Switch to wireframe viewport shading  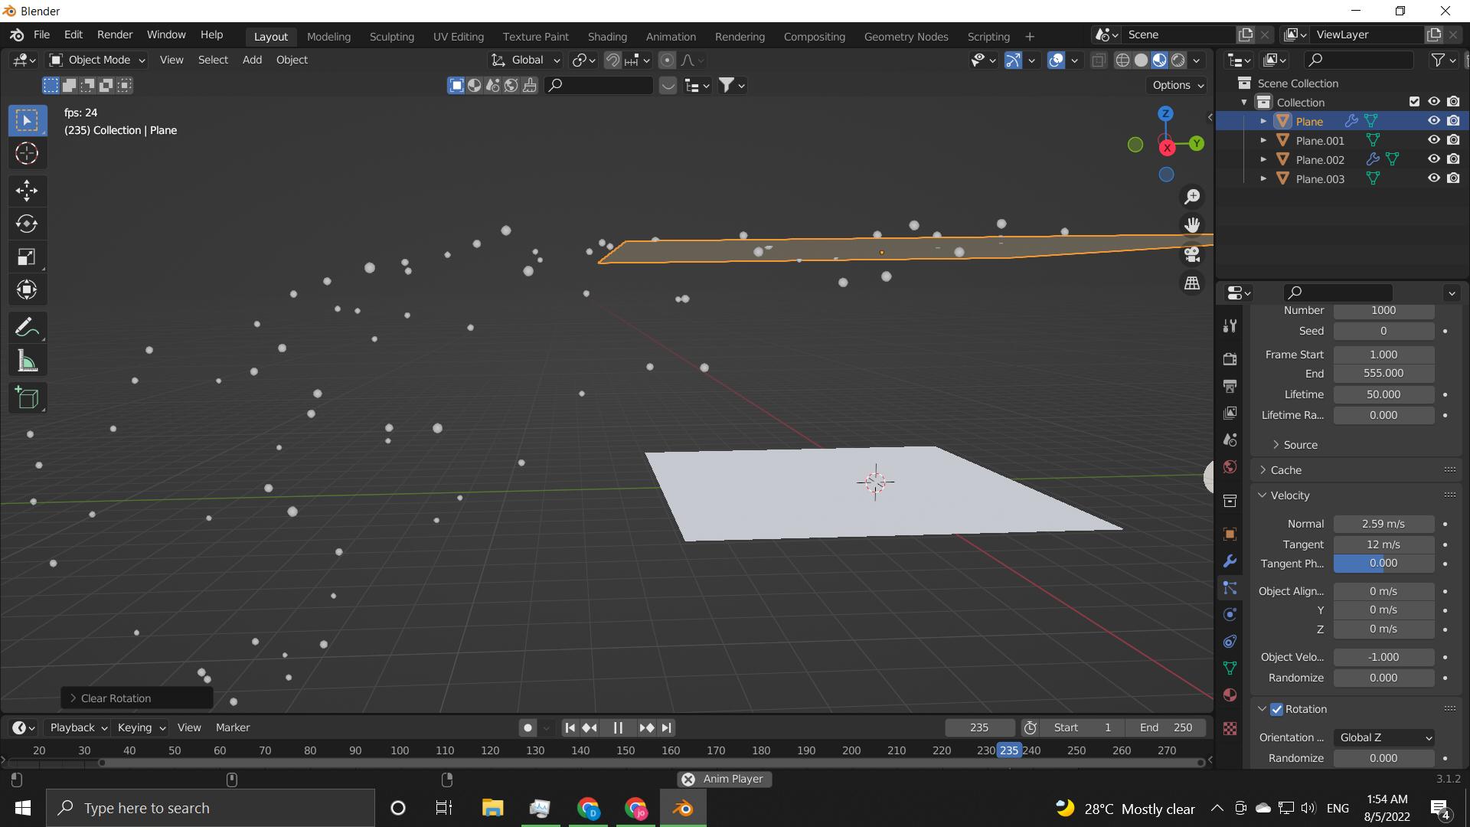pos(1122,60)
